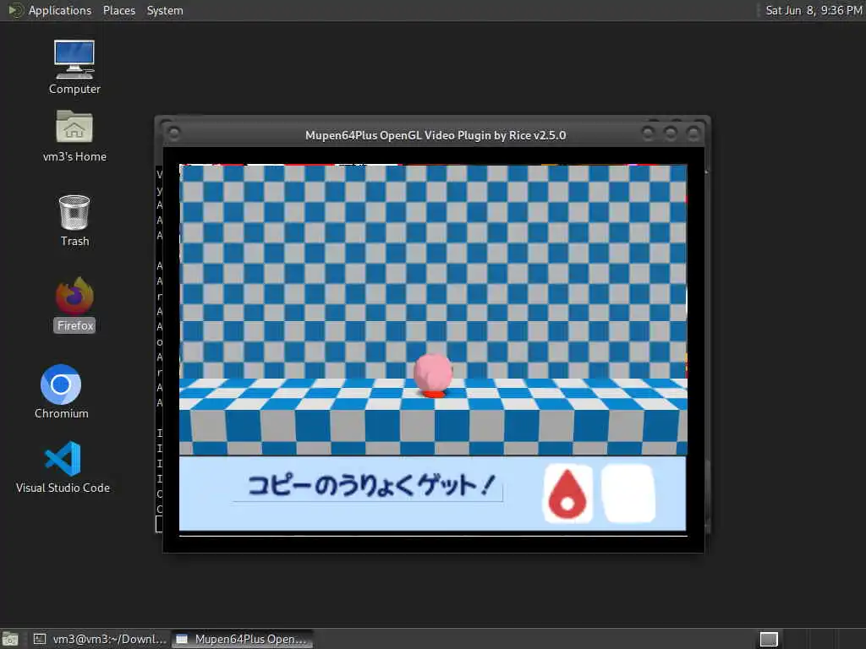This screenshot has width=866, height=649.
Task: Click the panel icon left of Applications
Action: (x=15, y=10)
